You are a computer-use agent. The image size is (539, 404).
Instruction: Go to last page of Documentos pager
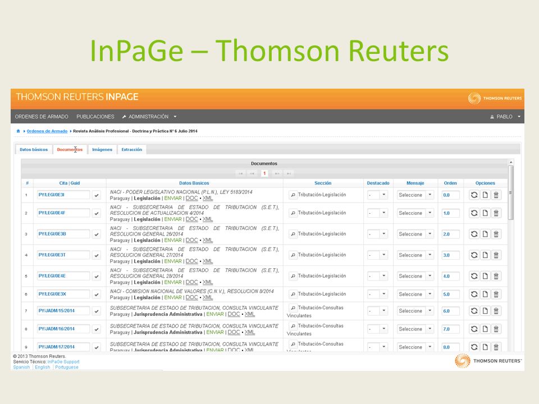click(289, 173)
